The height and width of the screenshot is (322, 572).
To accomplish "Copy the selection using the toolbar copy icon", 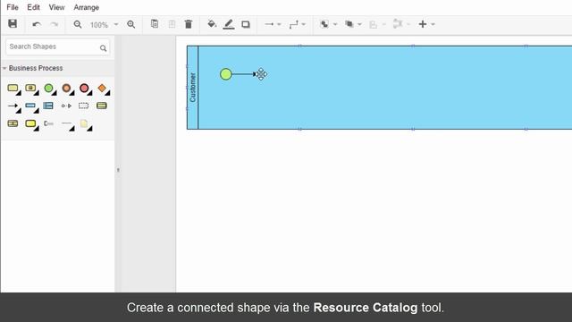I will 155,24.
